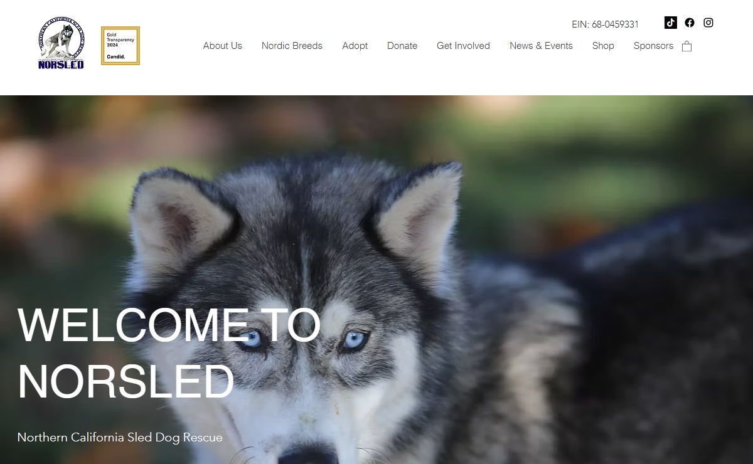
Task: Click the Candid Gold Transparency 2024 badge
Action: click(120, 46)
